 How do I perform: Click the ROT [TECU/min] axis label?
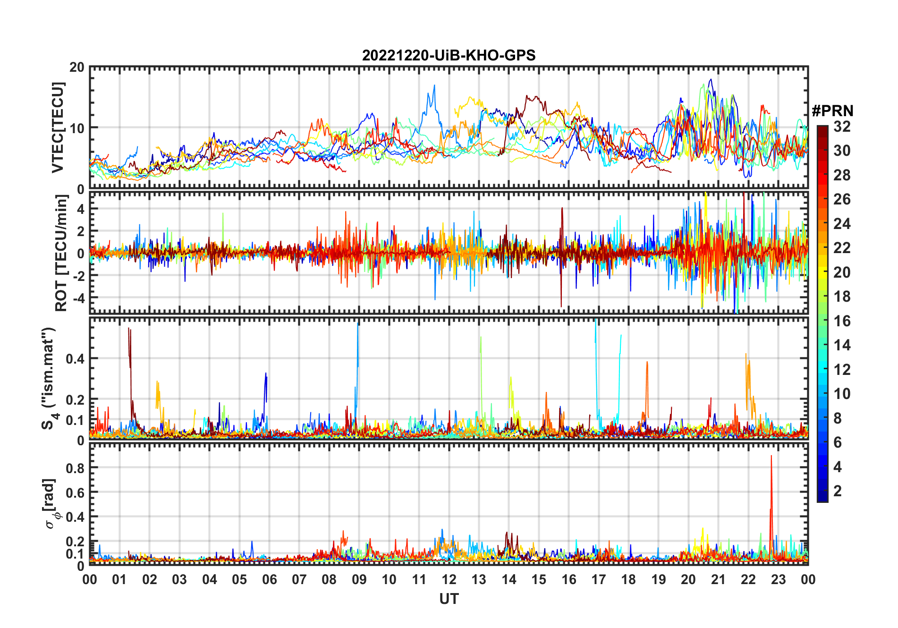61,253
